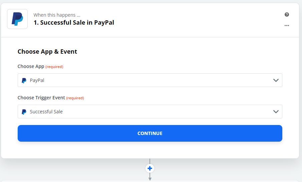Click the downward arrow below the plus button
This screenshot has width=302, height=182.
tap(150, 178)
